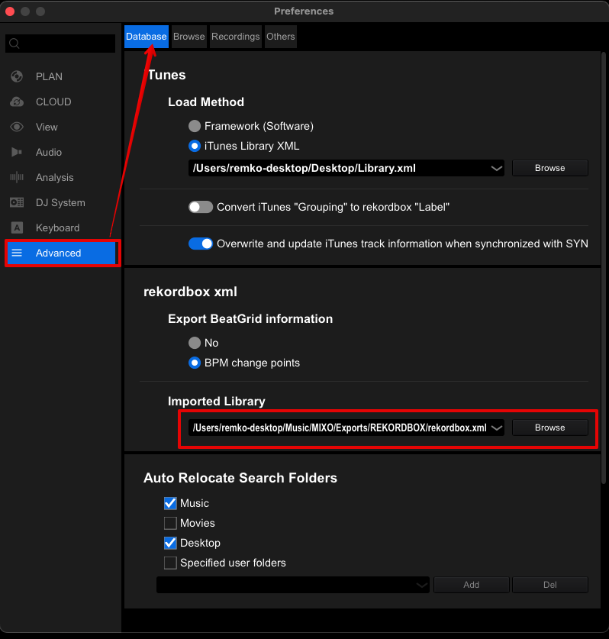Click the preferences search field
The image size is (609, 639).
(60, 44)
